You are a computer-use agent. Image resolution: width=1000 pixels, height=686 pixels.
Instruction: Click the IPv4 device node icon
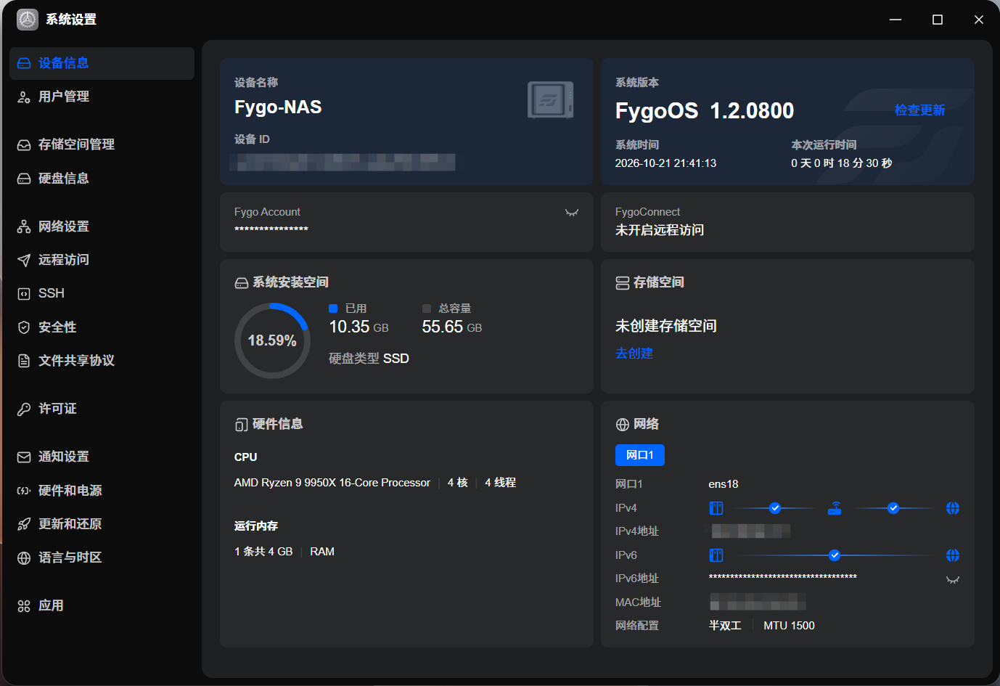[x=716, y=508]
